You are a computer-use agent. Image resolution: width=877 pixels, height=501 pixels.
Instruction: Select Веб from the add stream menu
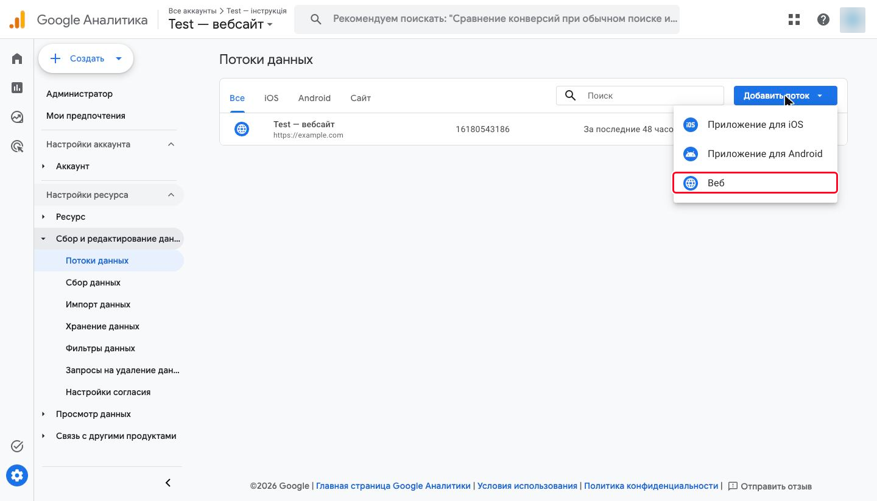point(755,183)
